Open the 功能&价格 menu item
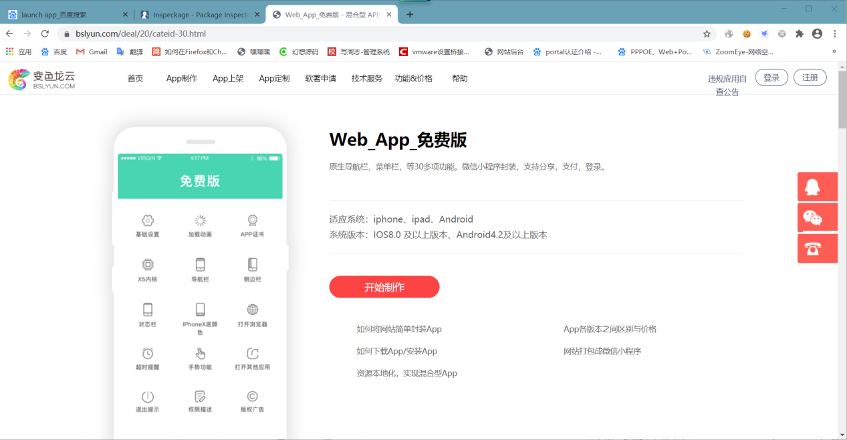The width and height of the screenshot is (847, 440). tap(414, 78)
